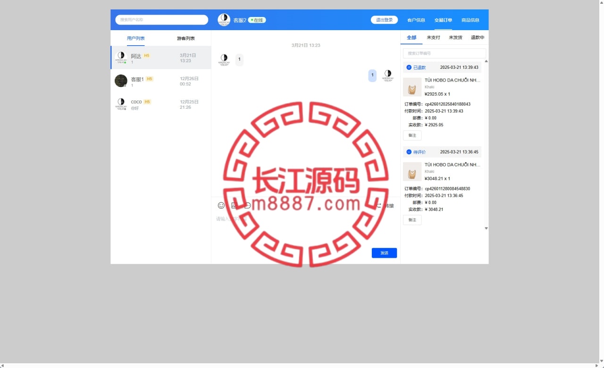Click price ¥2925.05 x 1
Viewport: 604px width, 368px height.
click(x=437, y=94)
